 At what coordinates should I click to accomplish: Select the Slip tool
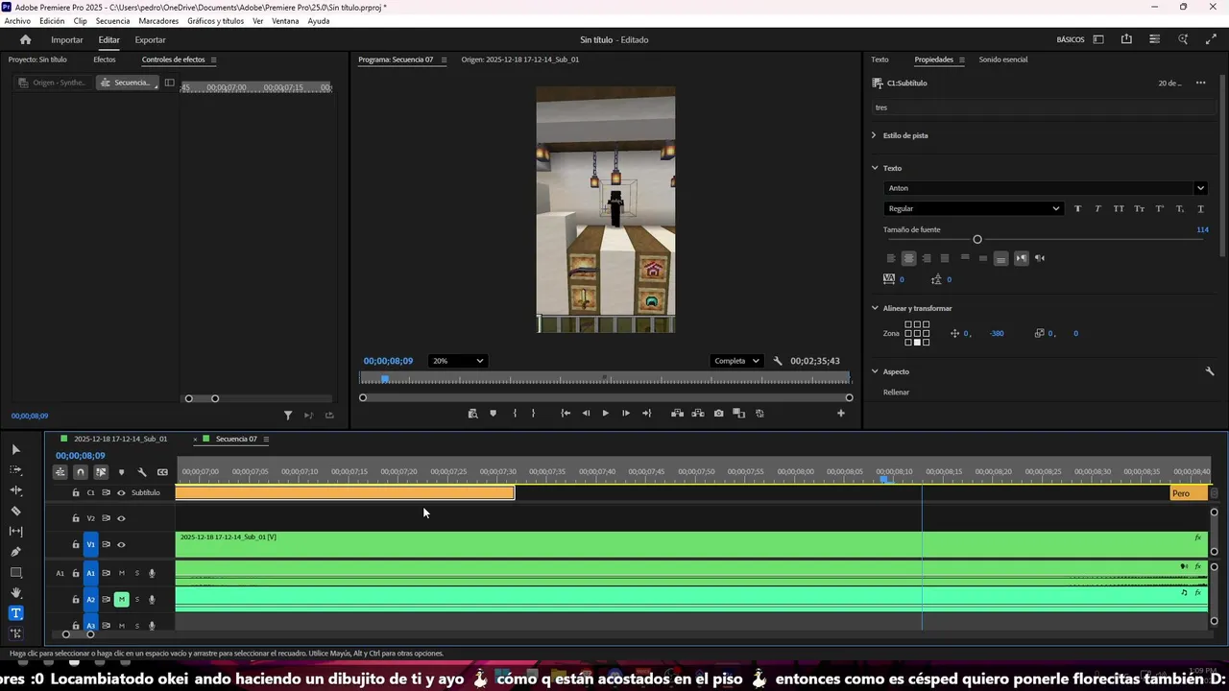pyautogui.click(x=15, y=531)
